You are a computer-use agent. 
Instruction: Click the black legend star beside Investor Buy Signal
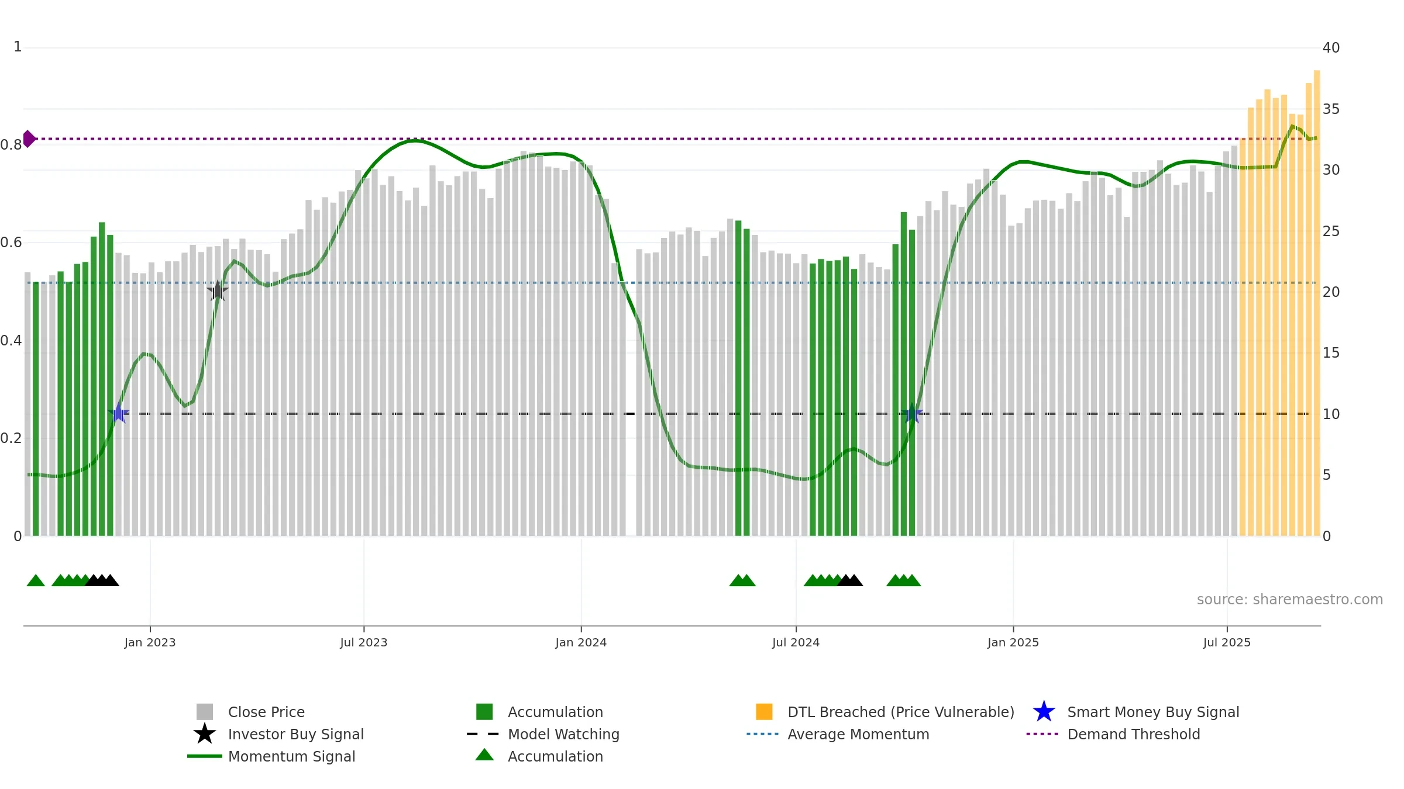pos(205,734)
